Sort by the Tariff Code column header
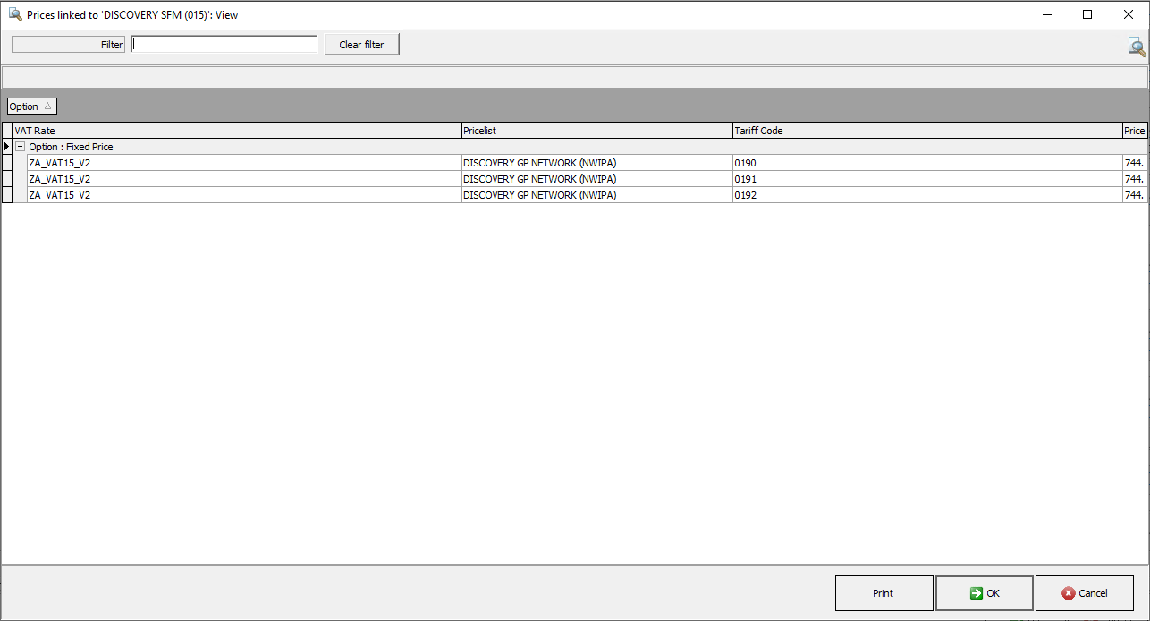The width and height of the screenshot is (1150, 621). (927, 131)
